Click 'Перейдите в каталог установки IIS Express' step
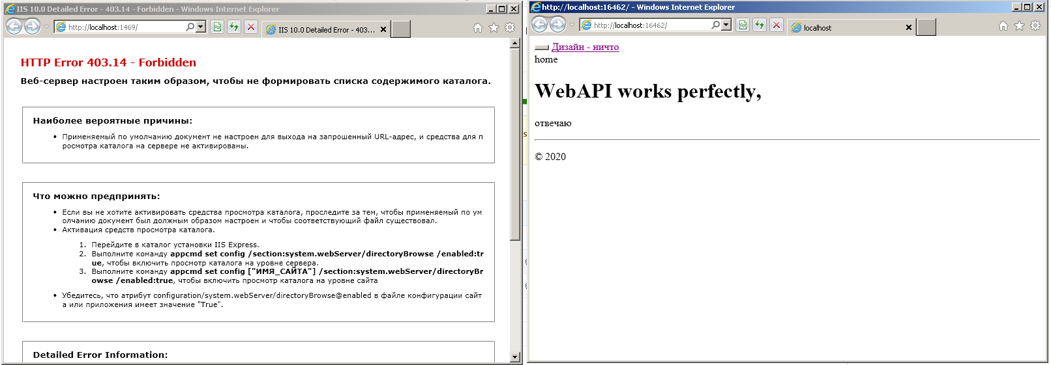The width and height of the screenshot is (1051, 365). pyautogui.click(x=175, y=245)
